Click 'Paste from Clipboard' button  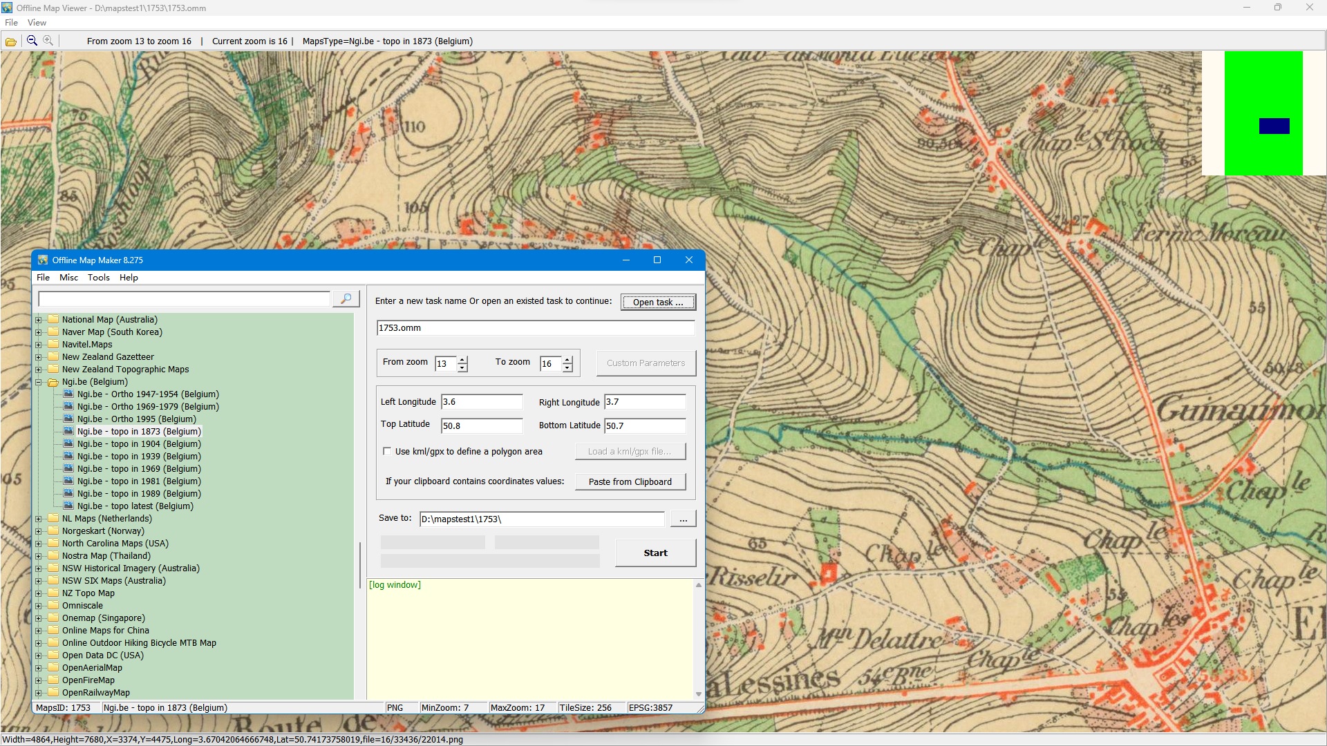click(630, 481)
